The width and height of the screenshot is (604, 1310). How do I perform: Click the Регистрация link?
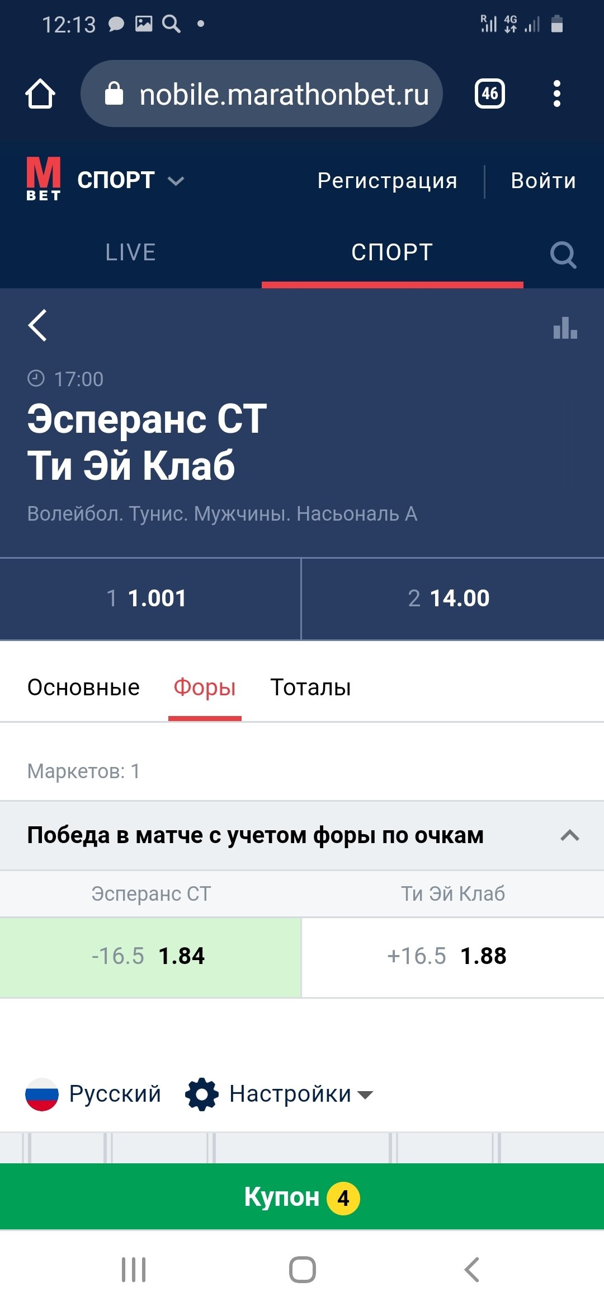pyautogui.click(x=387, y=181)
